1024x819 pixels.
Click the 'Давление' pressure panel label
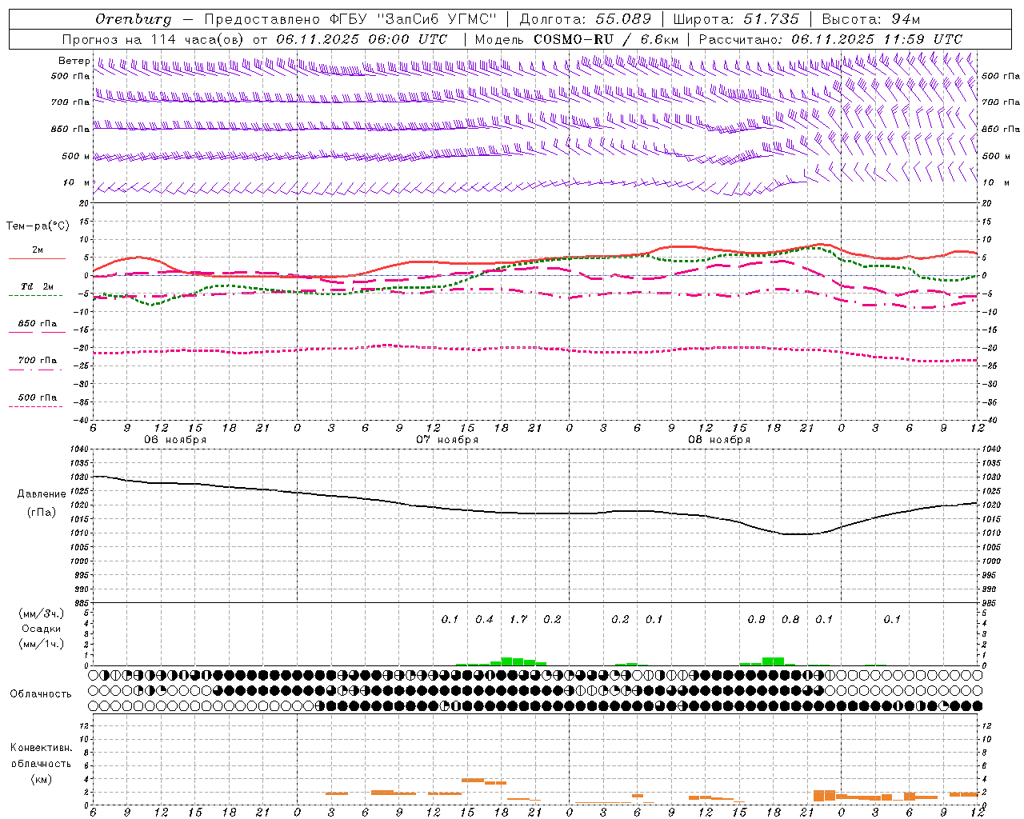point(42,494)
